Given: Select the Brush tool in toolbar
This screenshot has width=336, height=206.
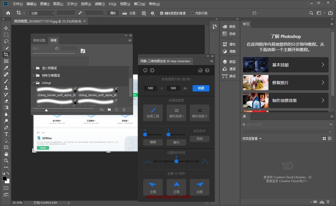Looking at the screenshot, I should click(x=6, y=81).
